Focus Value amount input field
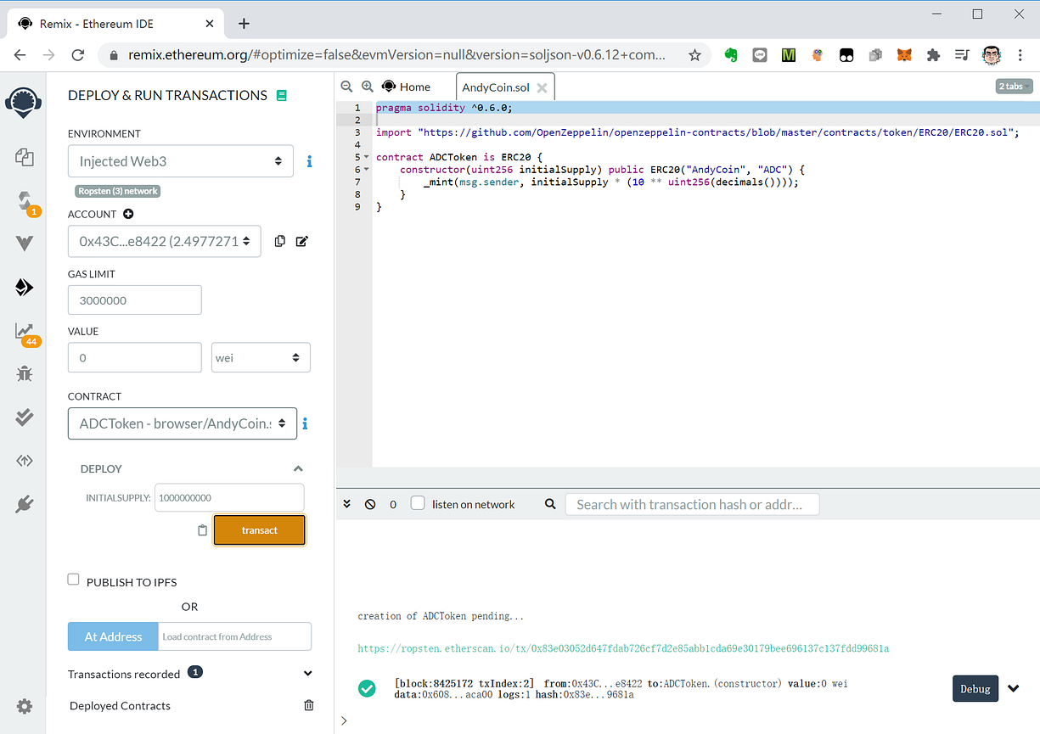Image resolution: width=1040 pixels, height=734 pixels. (x=135, y=357)
